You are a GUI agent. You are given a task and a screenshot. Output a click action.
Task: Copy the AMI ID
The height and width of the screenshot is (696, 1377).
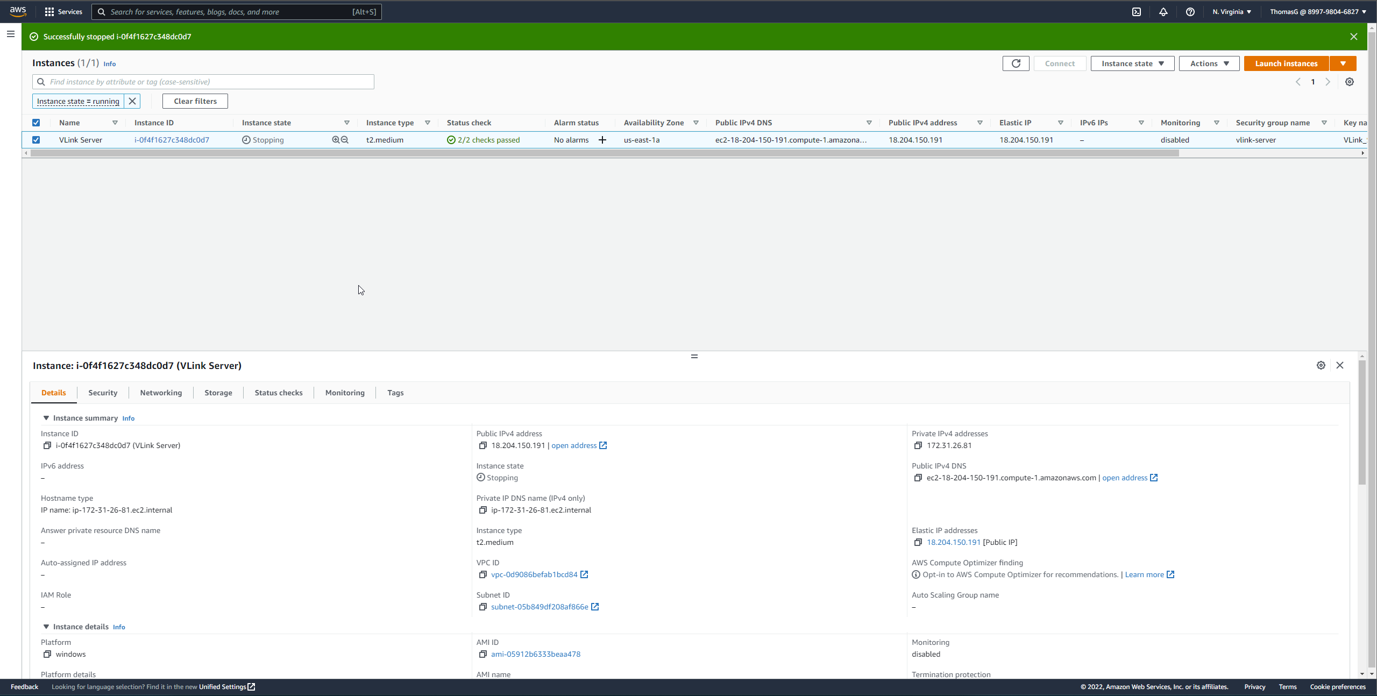(x=483, y=654)
